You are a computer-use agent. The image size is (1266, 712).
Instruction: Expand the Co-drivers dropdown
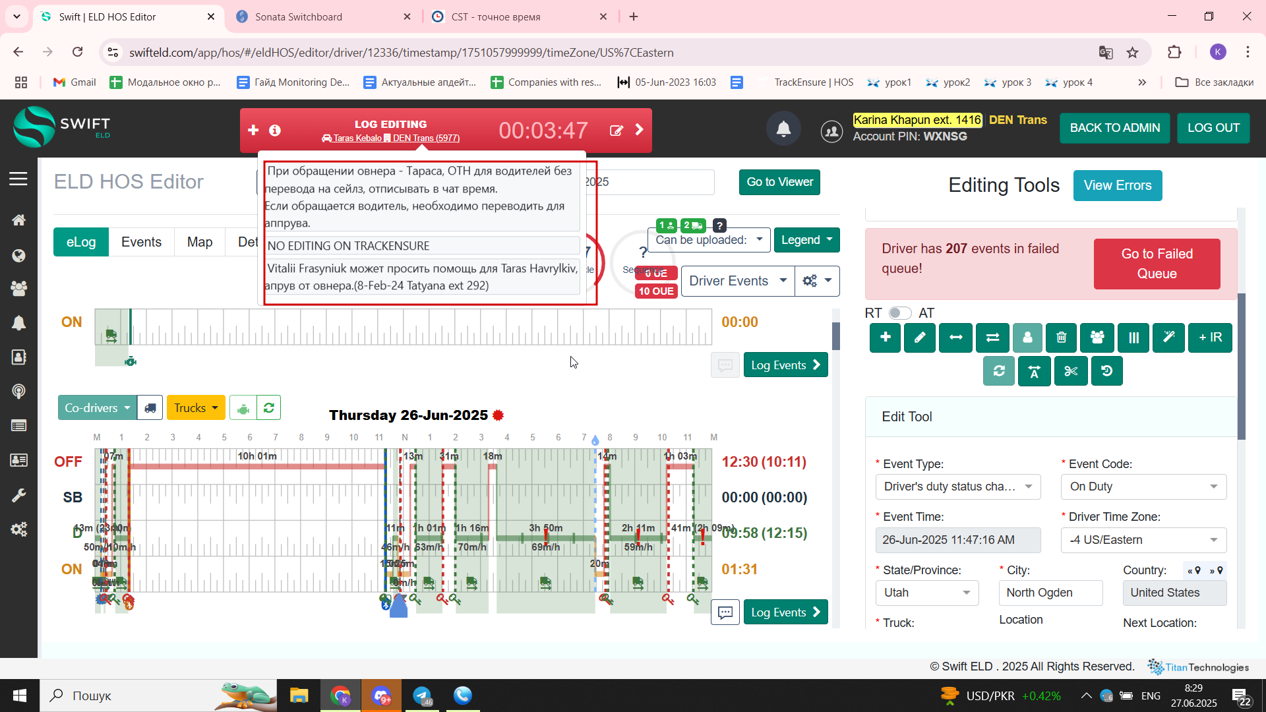[x=97, y=408]
